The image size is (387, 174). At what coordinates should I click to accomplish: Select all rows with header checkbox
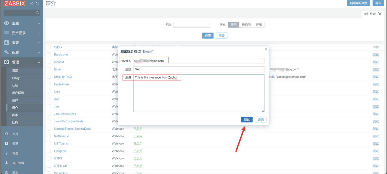click(49, 47)
